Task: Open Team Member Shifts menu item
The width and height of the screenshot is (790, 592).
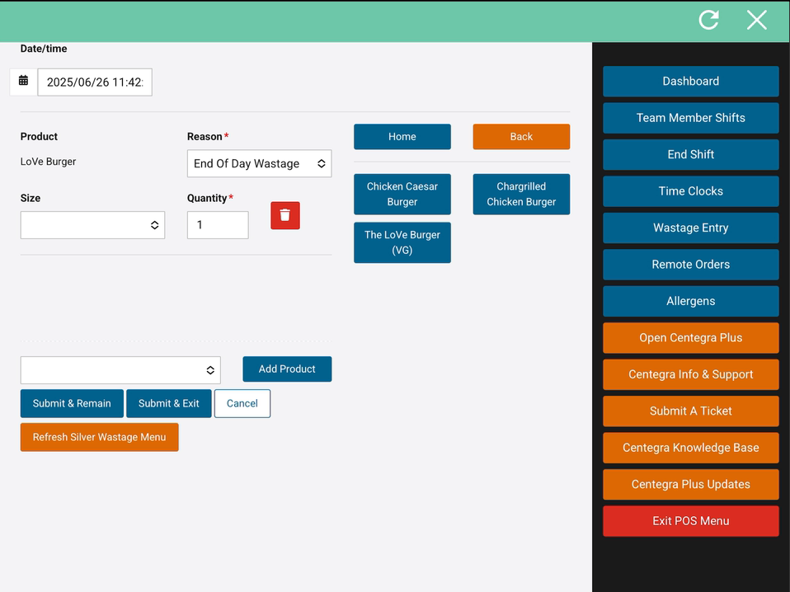Action: (690, 118)
